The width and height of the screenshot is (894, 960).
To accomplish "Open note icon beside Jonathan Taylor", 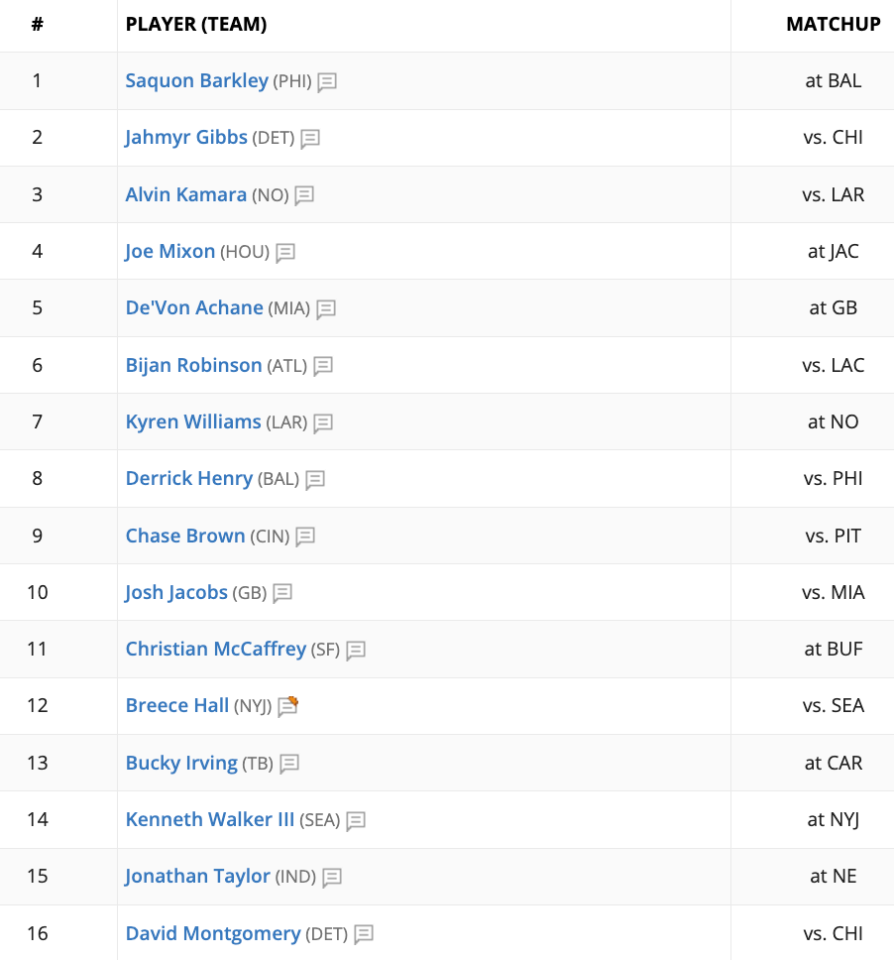I will point(332,878).
